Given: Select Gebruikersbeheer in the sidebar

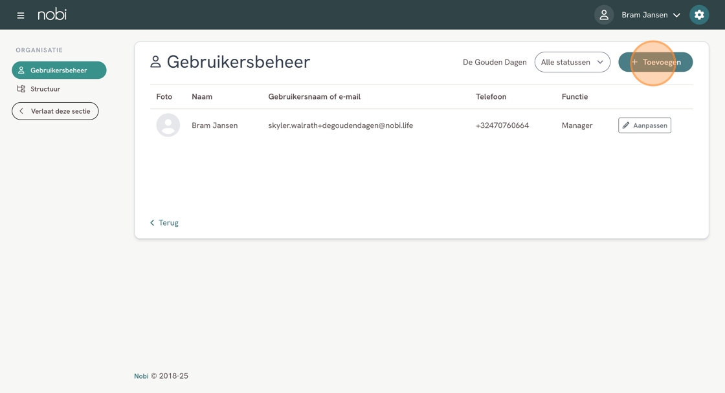Looking at the screenshot, I should tap(59, 70).
